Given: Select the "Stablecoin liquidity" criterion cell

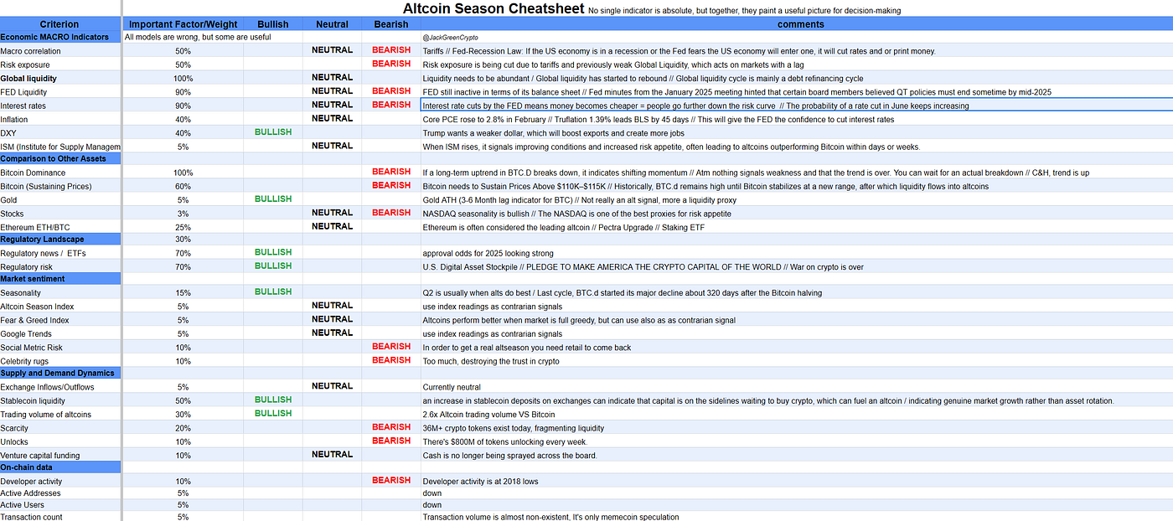Looking at the screenshot, I should pyautogui.click(x=60, y=401).
